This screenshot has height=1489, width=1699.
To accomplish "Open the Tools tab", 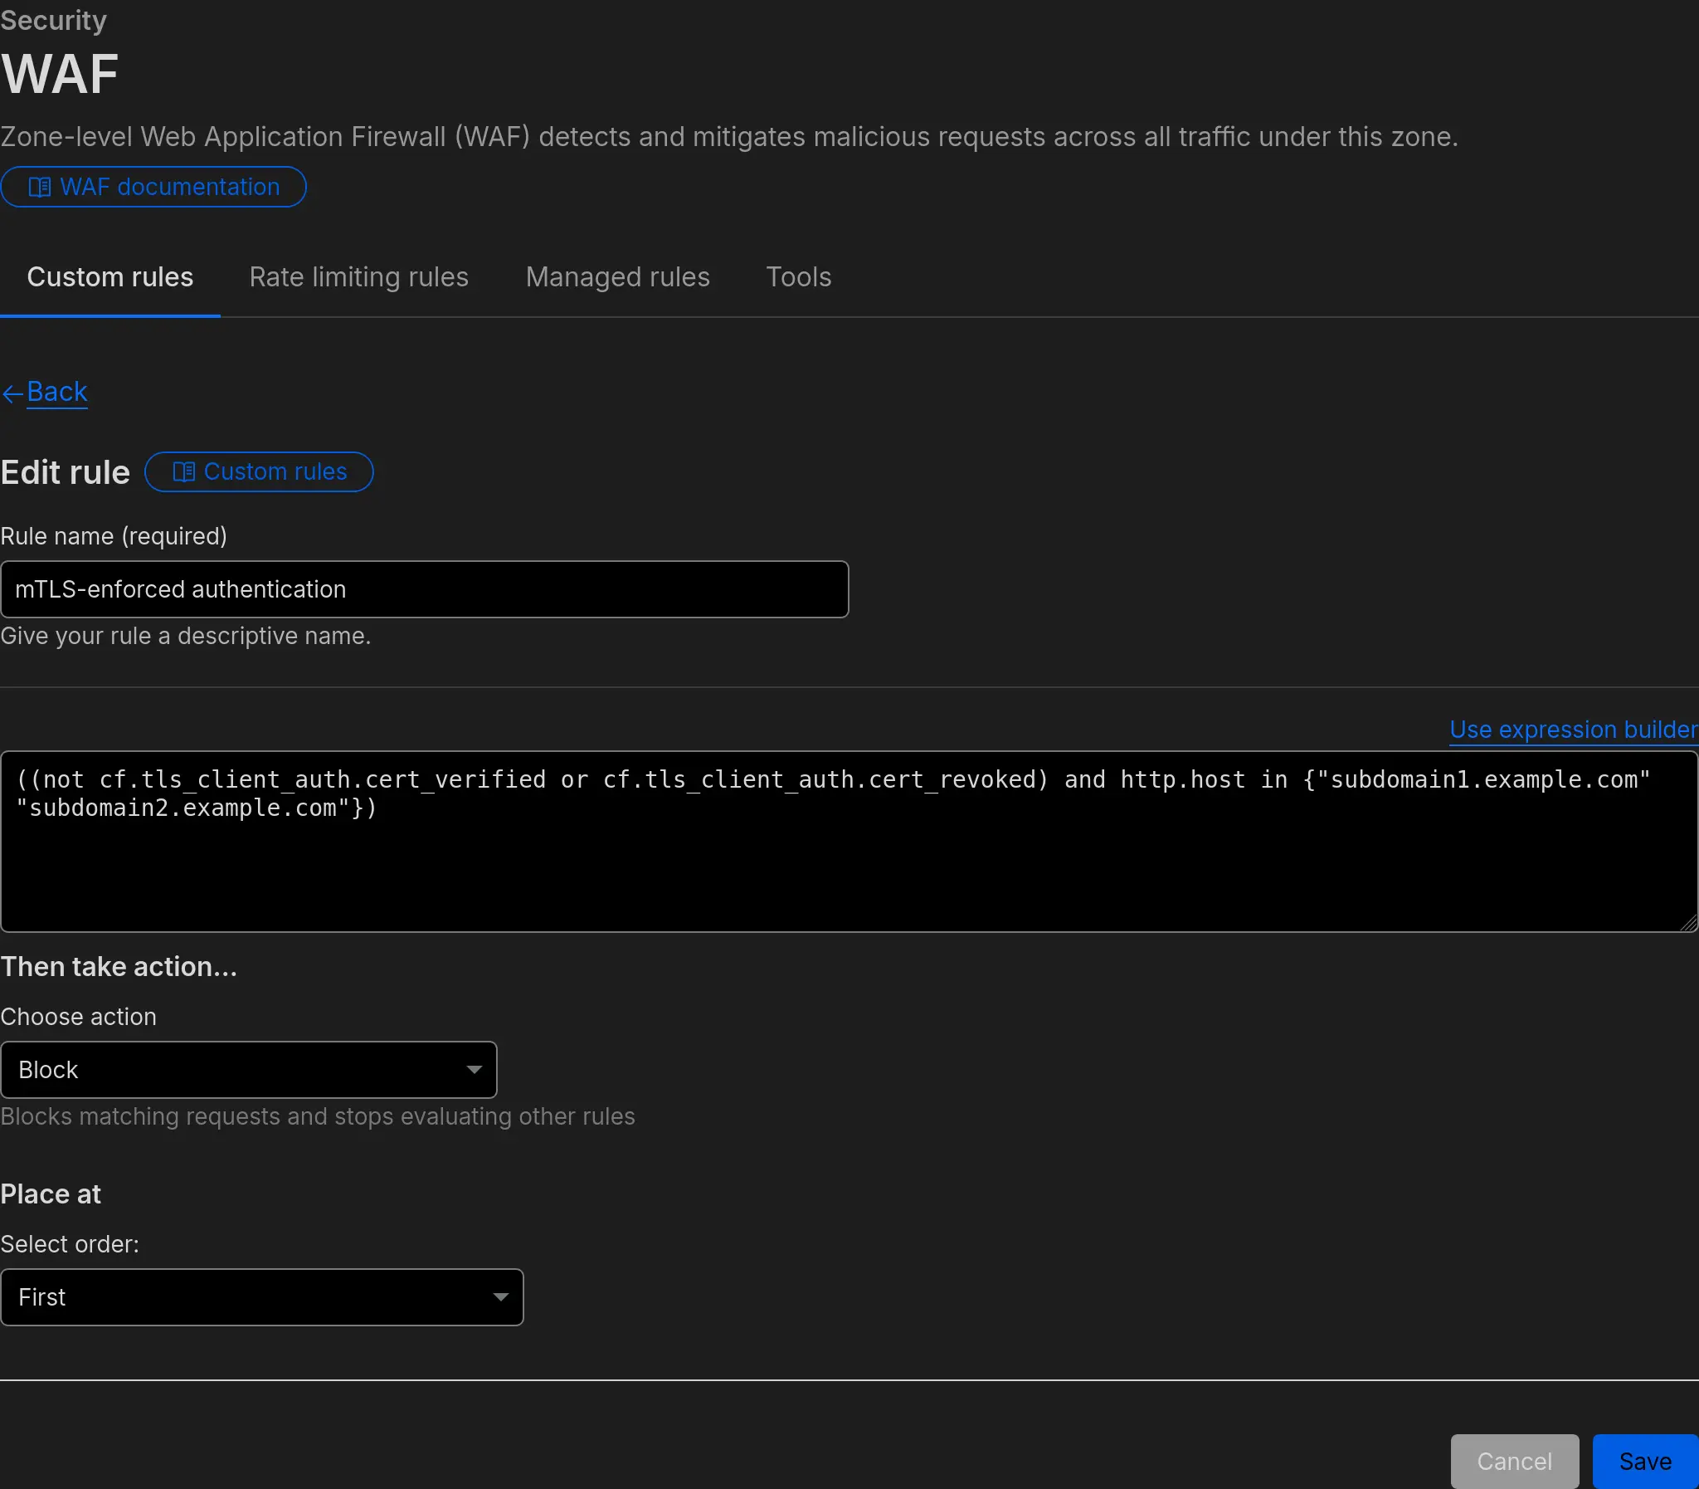I will point(798,277).
